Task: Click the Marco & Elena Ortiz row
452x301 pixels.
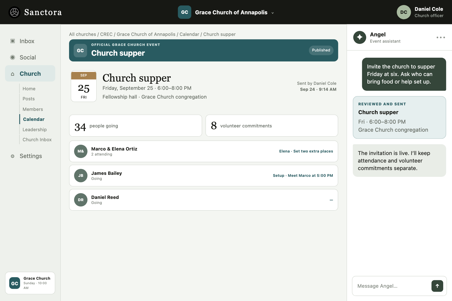Action: click(x=204, y=151)
